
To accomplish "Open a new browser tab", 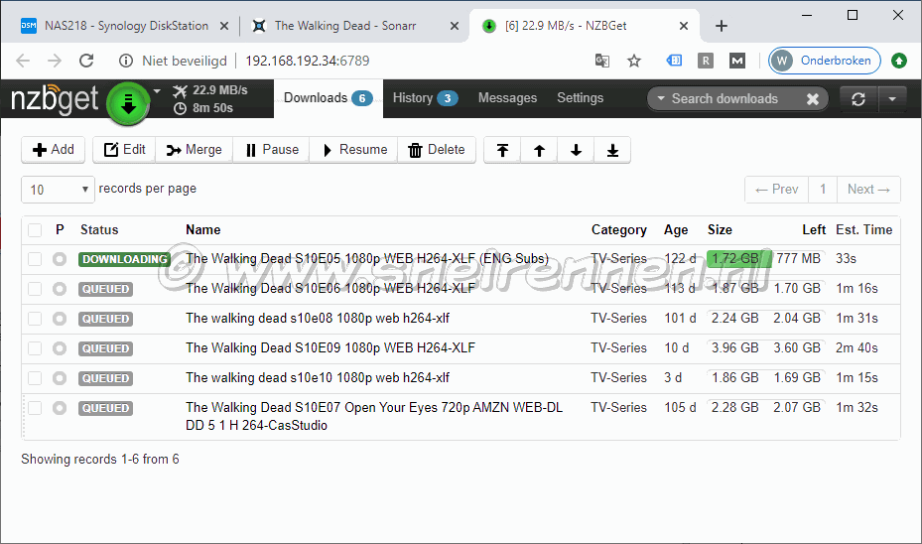I will pyautogui.click(x=721, y=26).
